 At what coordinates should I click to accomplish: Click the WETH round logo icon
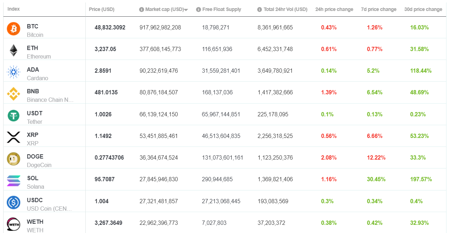14,224
